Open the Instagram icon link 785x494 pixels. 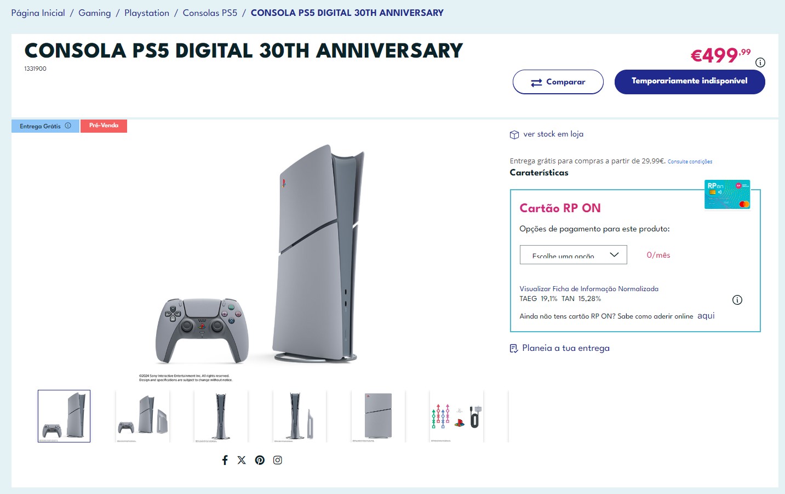pyautogui.click(x=278, y=460)
